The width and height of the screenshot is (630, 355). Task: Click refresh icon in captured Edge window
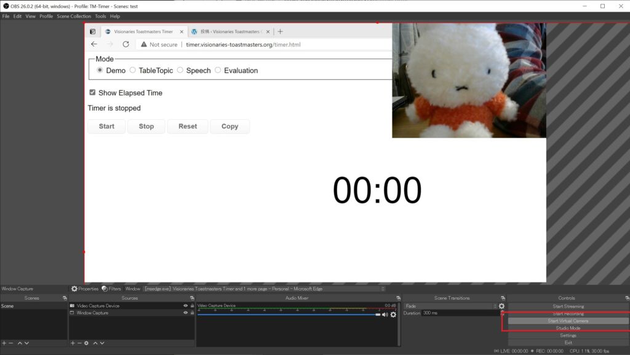[126, 44]
